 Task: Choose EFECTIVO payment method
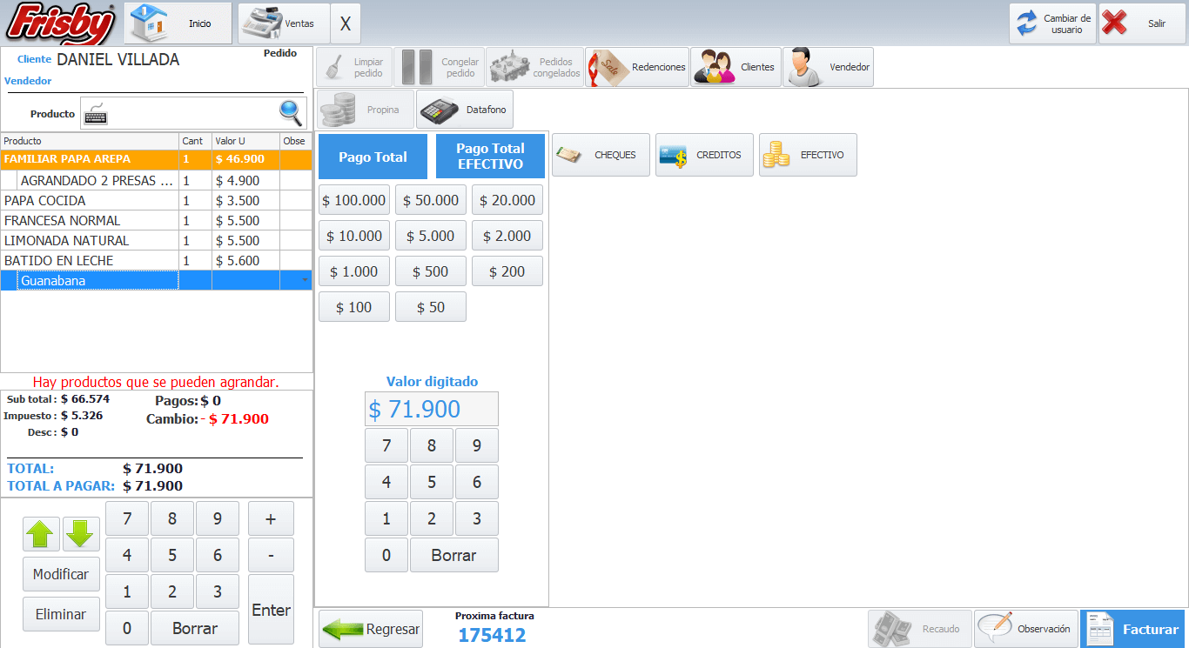point(808,155)
